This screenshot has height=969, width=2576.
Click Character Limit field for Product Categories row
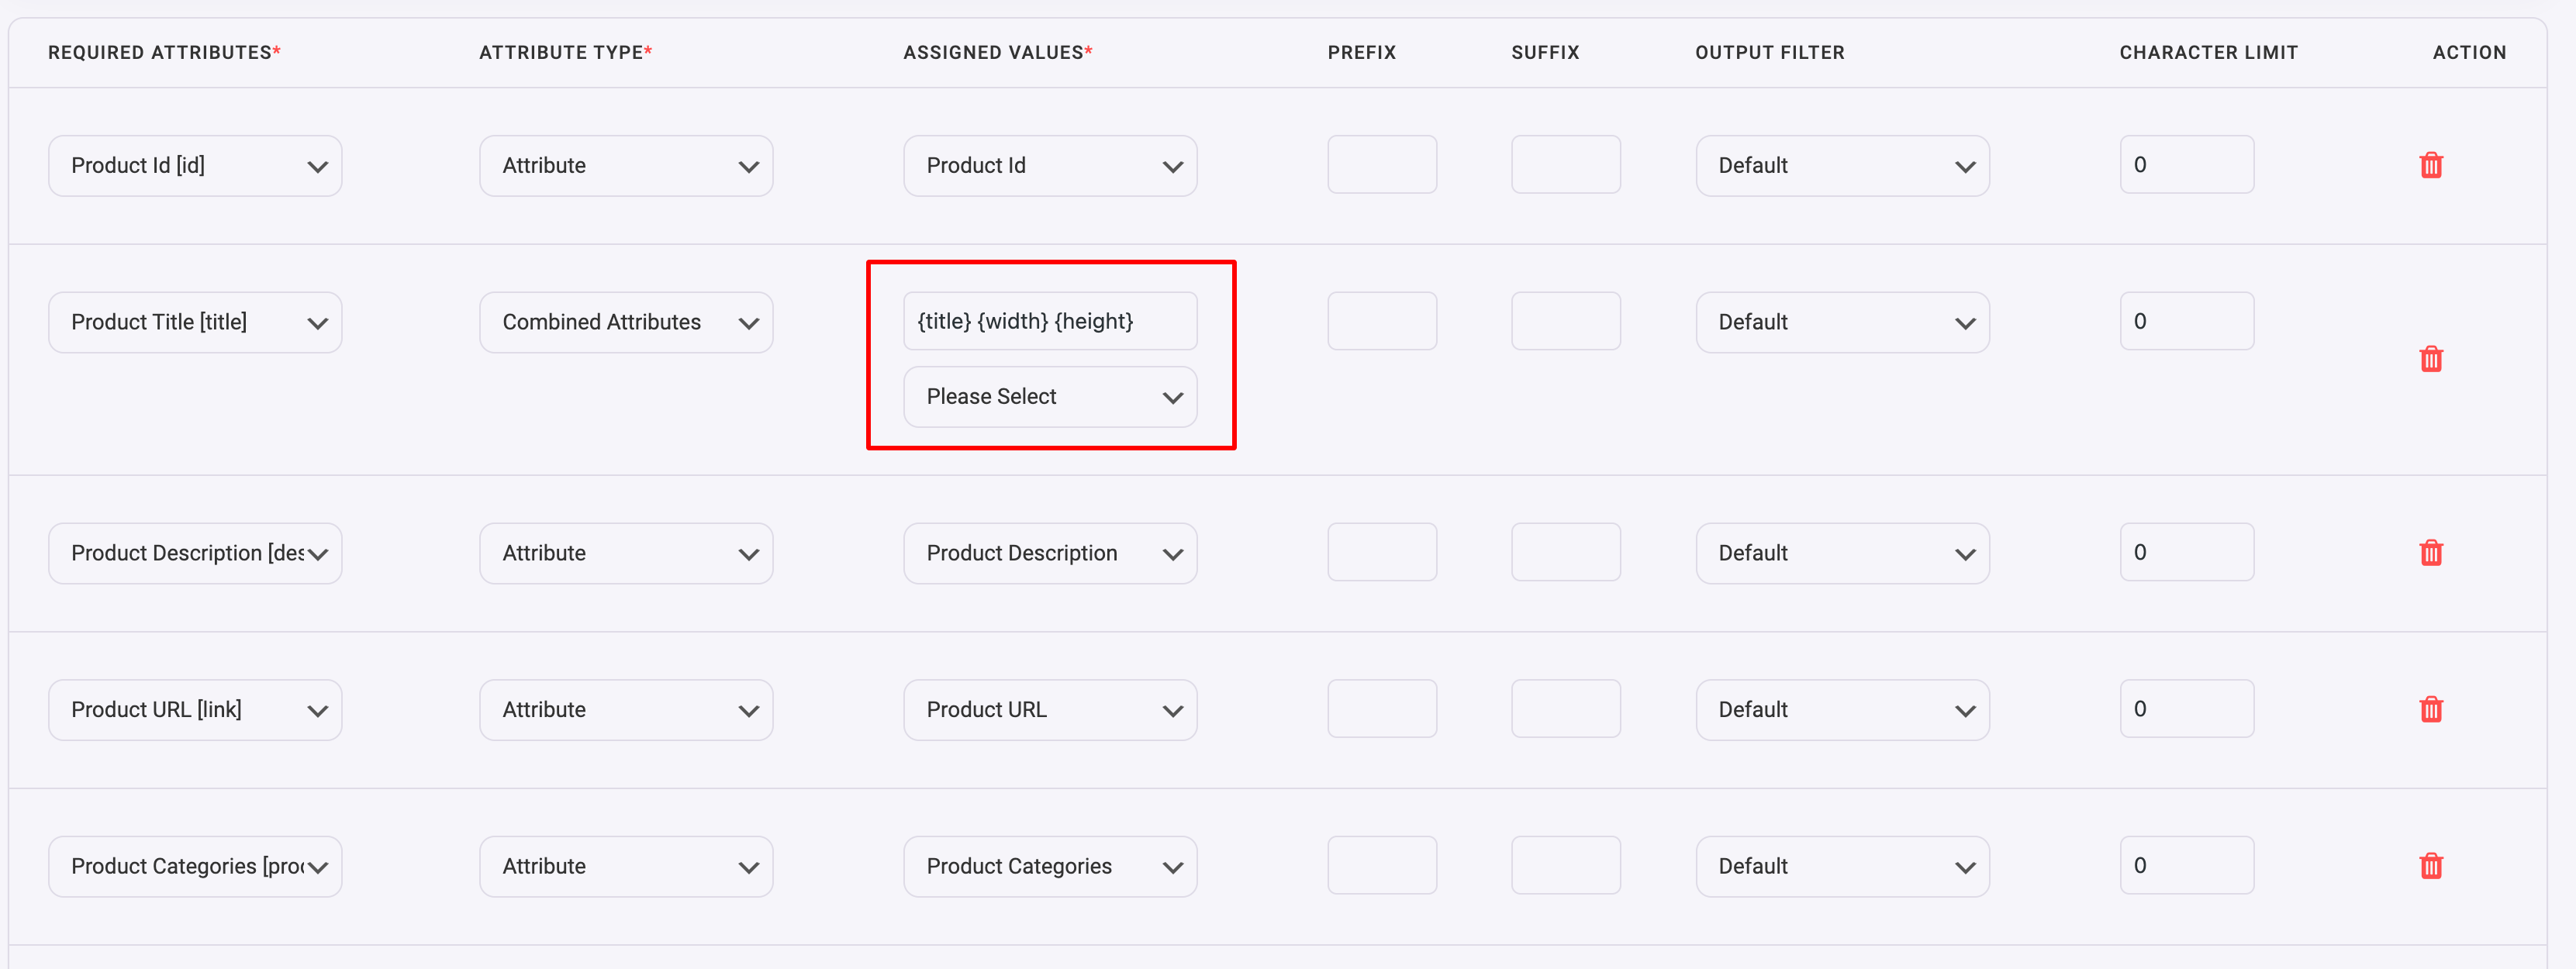[2187, 865]
